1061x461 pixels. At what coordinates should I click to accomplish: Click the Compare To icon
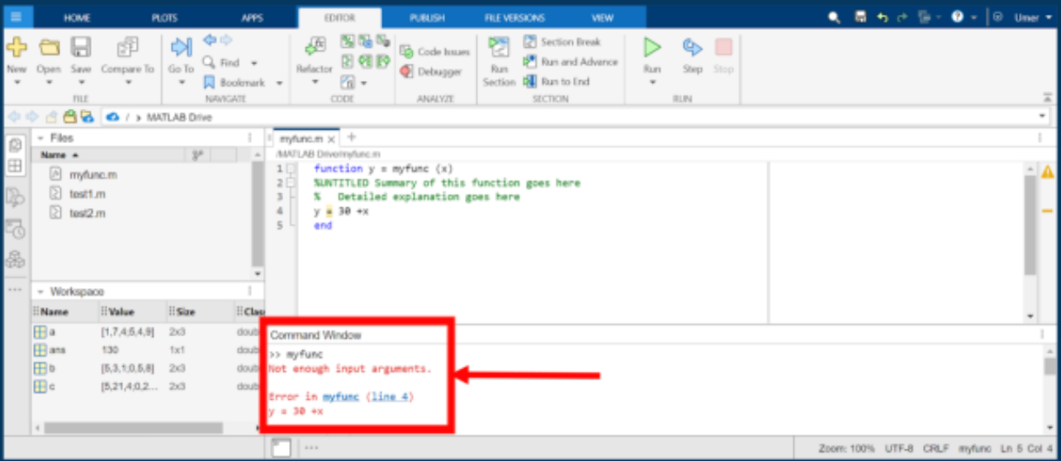(x=127, y=48)
